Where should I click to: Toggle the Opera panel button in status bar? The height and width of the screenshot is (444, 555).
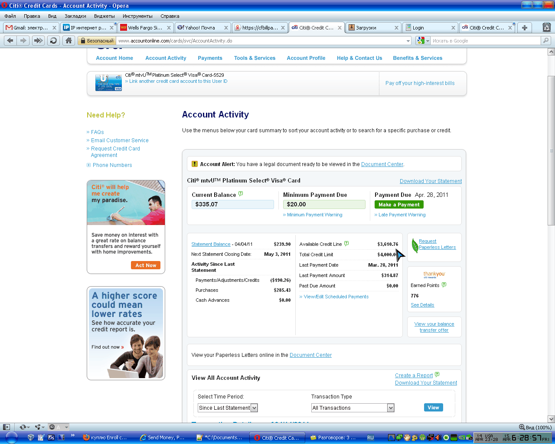click(6, 427)
